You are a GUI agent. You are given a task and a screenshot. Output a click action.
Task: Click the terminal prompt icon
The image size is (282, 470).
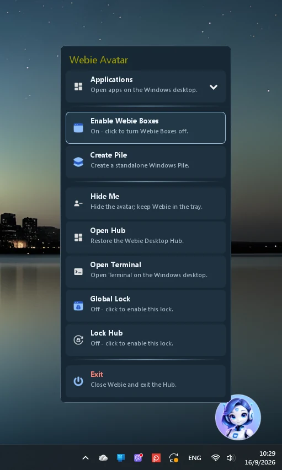coord(78,272)
